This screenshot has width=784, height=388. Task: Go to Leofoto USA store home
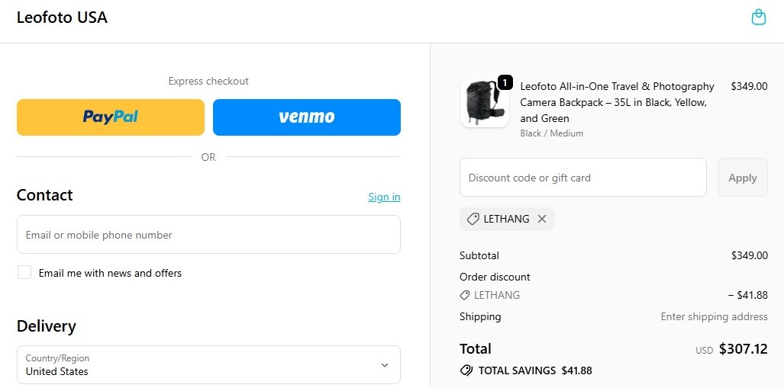pyautogui.click(x=62, y=18)
